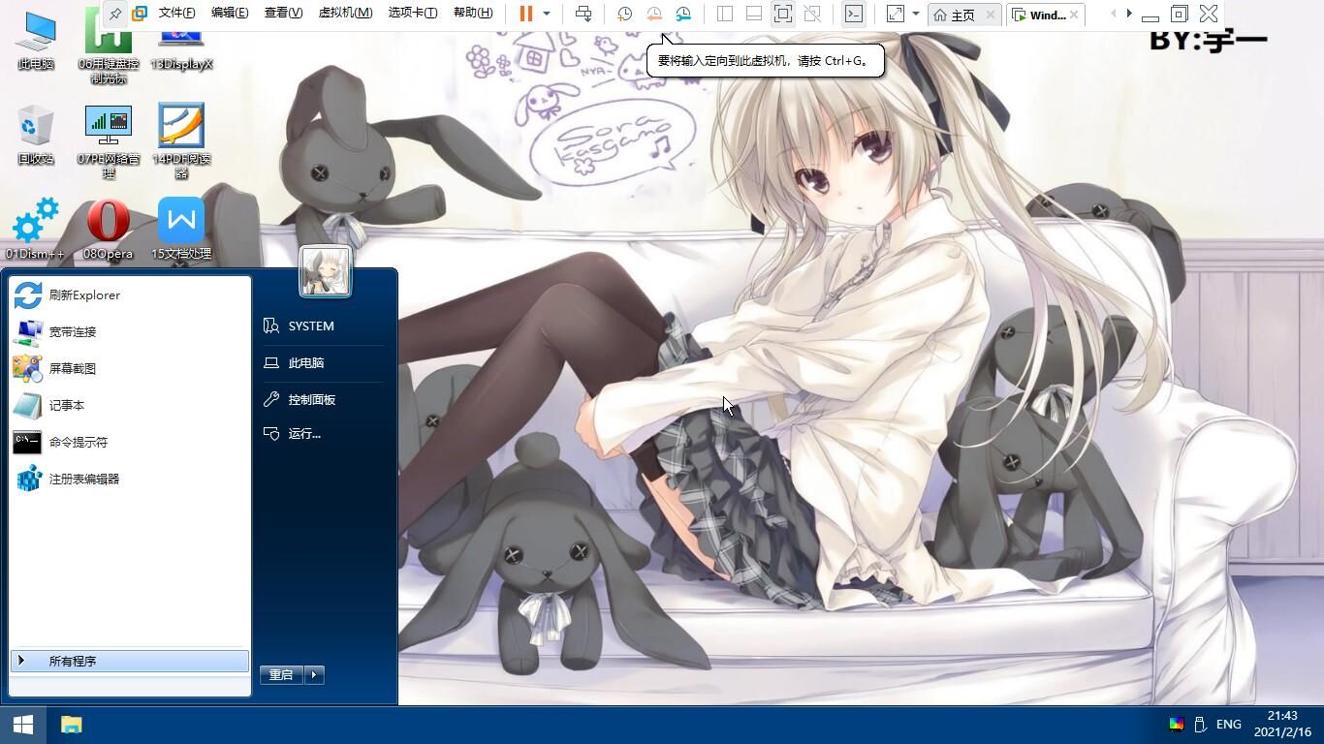Click the 重启 restart button
The height and width of the screenshot is (744, 1324).
tap(281, 674)
